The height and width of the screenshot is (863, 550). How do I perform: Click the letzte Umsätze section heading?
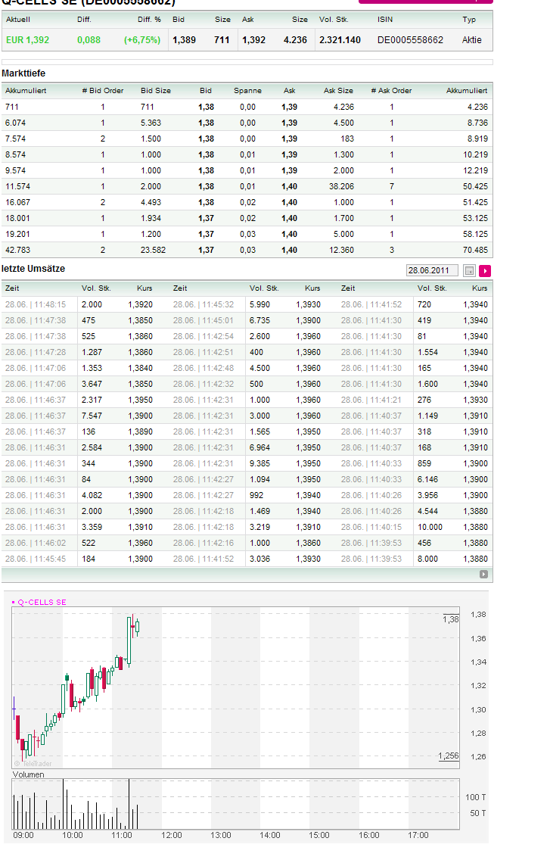click(x=33, y=269)
